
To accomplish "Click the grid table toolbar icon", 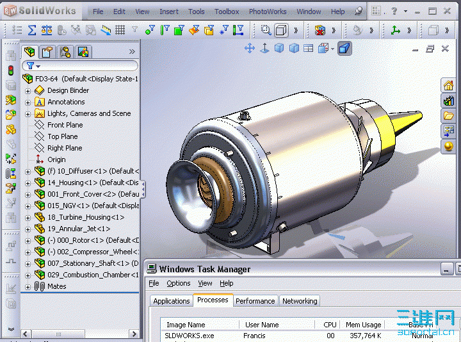I will click(x=120, y=29).
